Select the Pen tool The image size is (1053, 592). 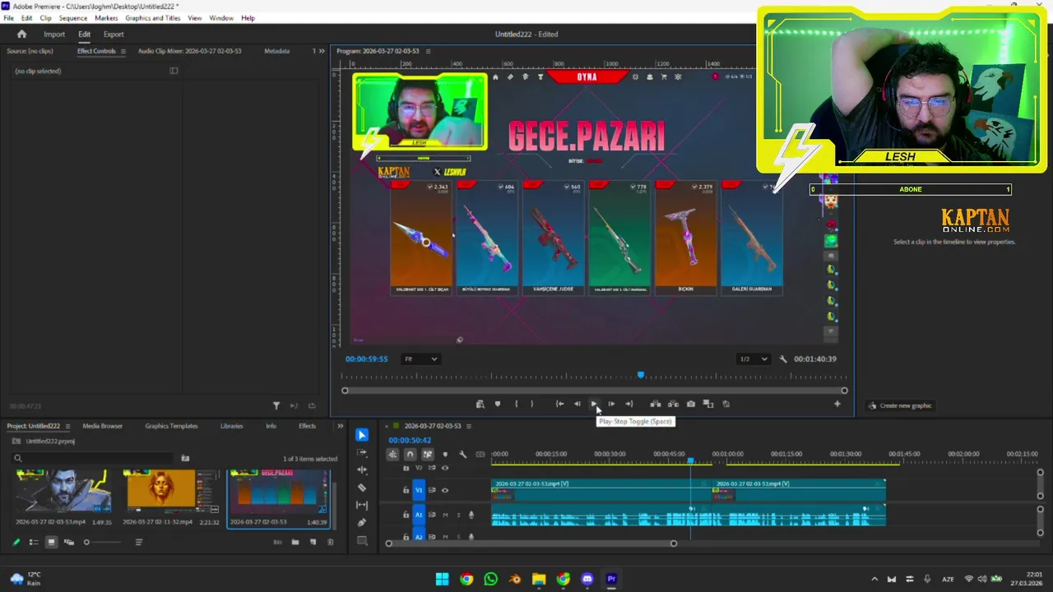coord(362,522)
